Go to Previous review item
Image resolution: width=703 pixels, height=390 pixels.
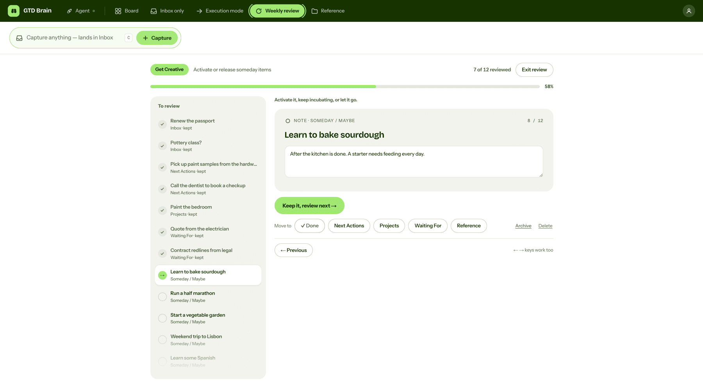(x=294, y=250)
